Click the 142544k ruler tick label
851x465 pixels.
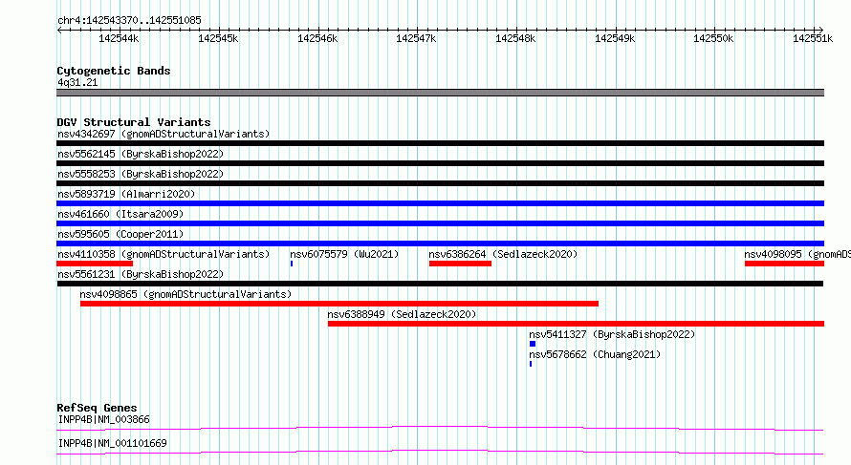tap(119, 38)
